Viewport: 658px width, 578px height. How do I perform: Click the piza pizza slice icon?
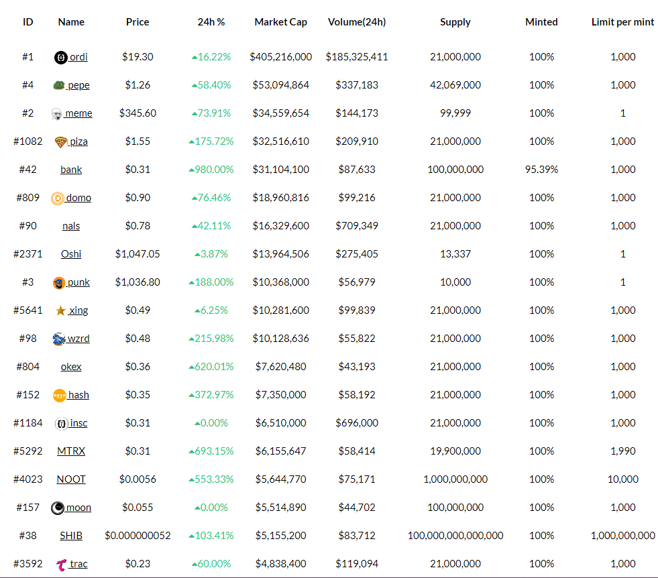61,142
